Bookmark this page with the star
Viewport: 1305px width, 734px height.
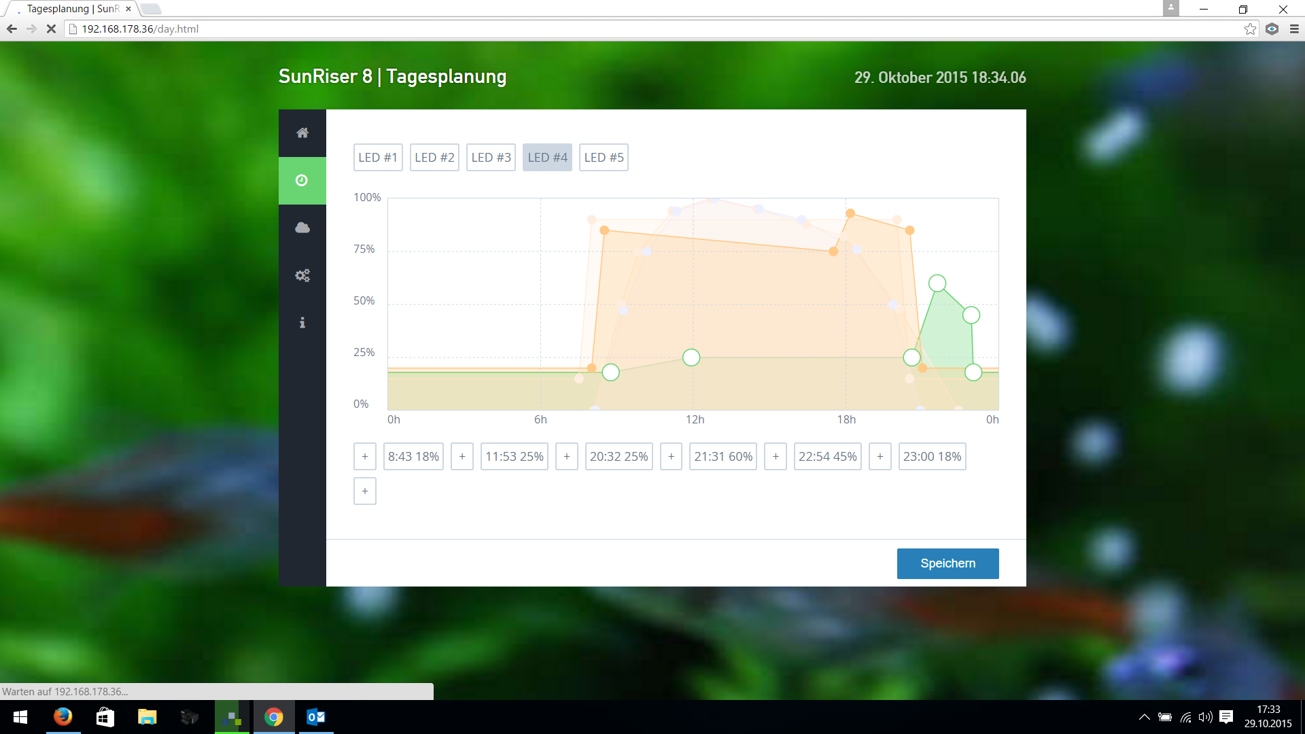1250,29
